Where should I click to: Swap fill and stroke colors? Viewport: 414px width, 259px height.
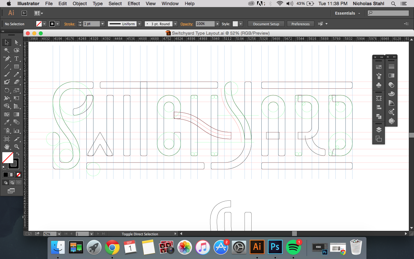[18, 154]
